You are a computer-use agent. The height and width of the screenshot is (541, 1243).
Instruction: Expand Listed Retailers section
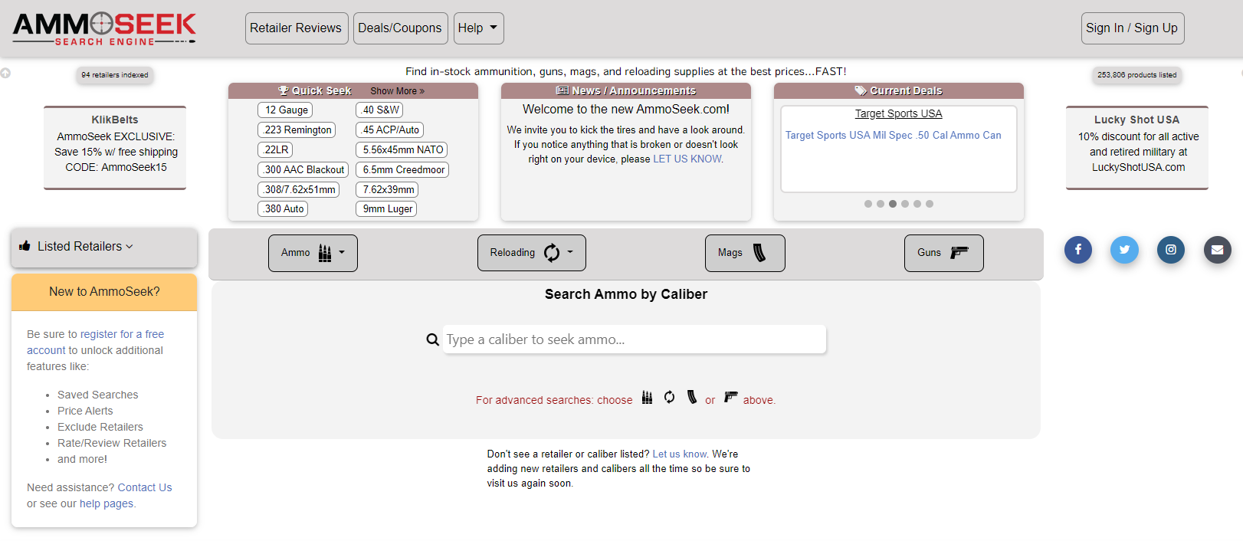[x=85, y=246]
